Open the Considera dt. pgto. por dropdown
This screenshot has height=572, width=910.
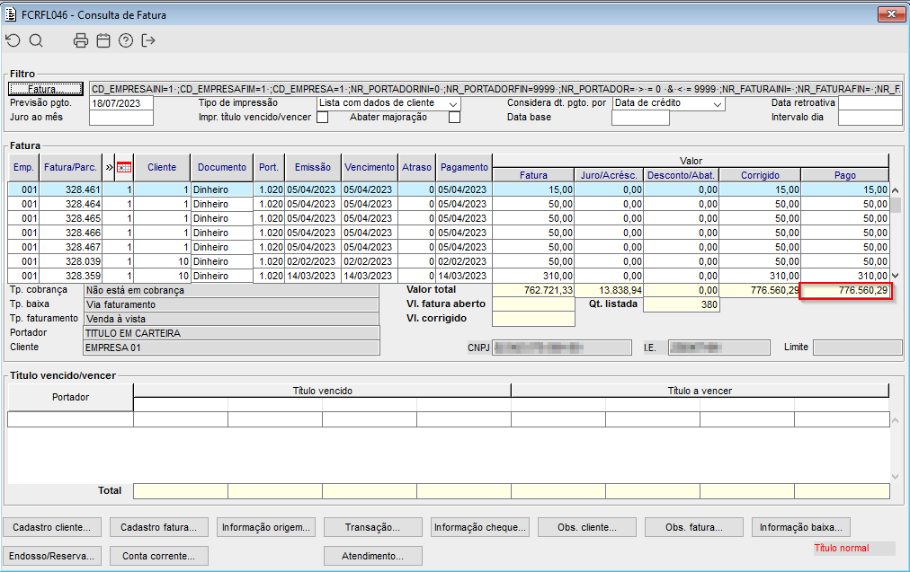click(717, 104)
